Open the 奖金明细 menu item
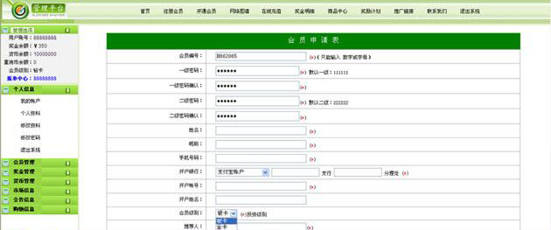The width and height of the screenshot is (551, 230). pyautogui.click(x=304, y=11)
